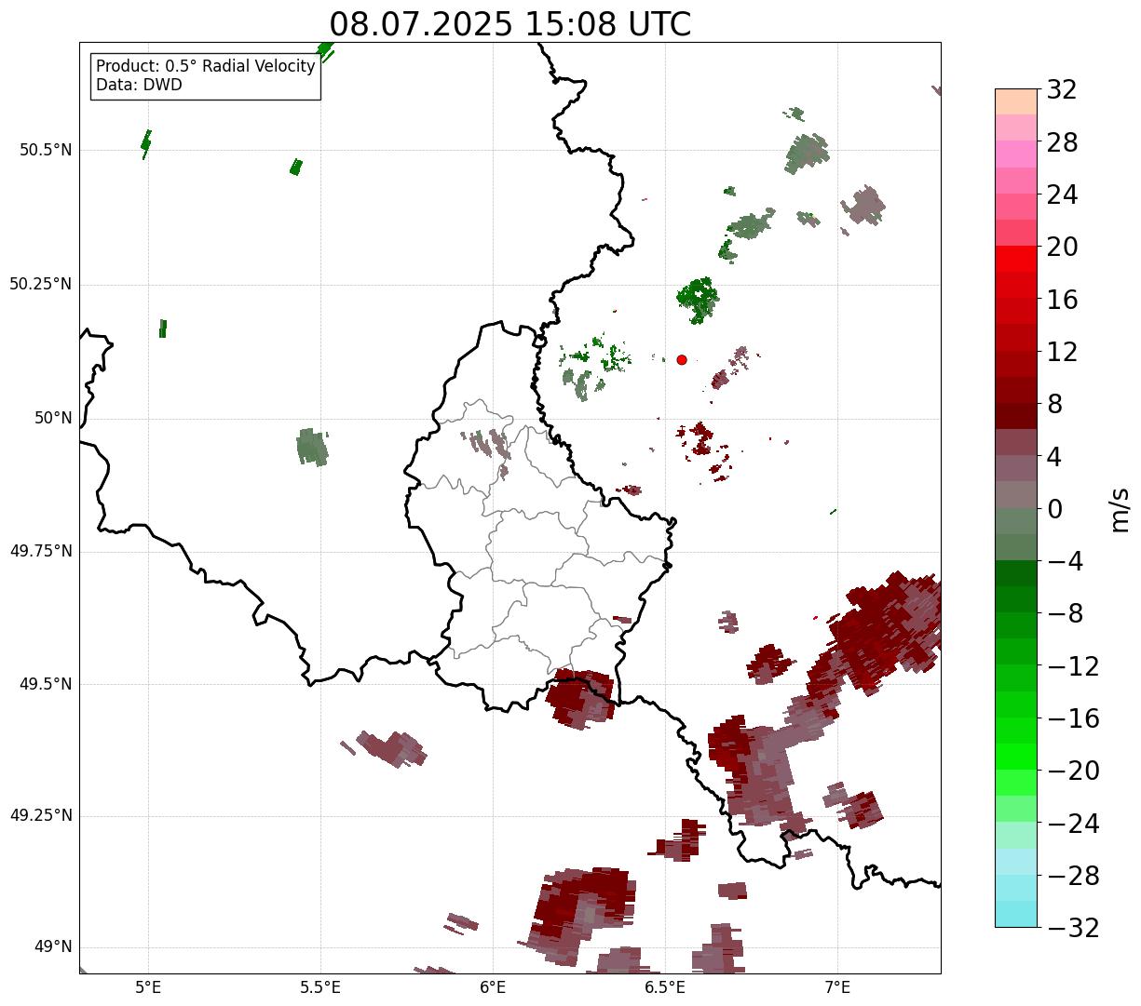
Task: Click the 49.75°N latitude label
Action: pos(41,551)
